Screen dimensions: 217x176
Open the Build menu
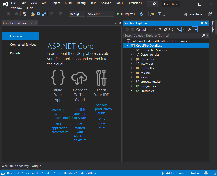(68, 3)
